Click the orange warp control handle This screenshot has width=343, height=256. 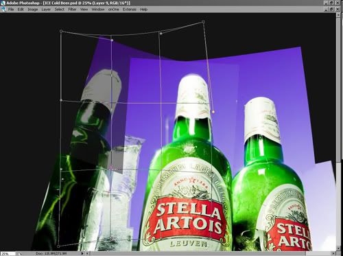213,112
